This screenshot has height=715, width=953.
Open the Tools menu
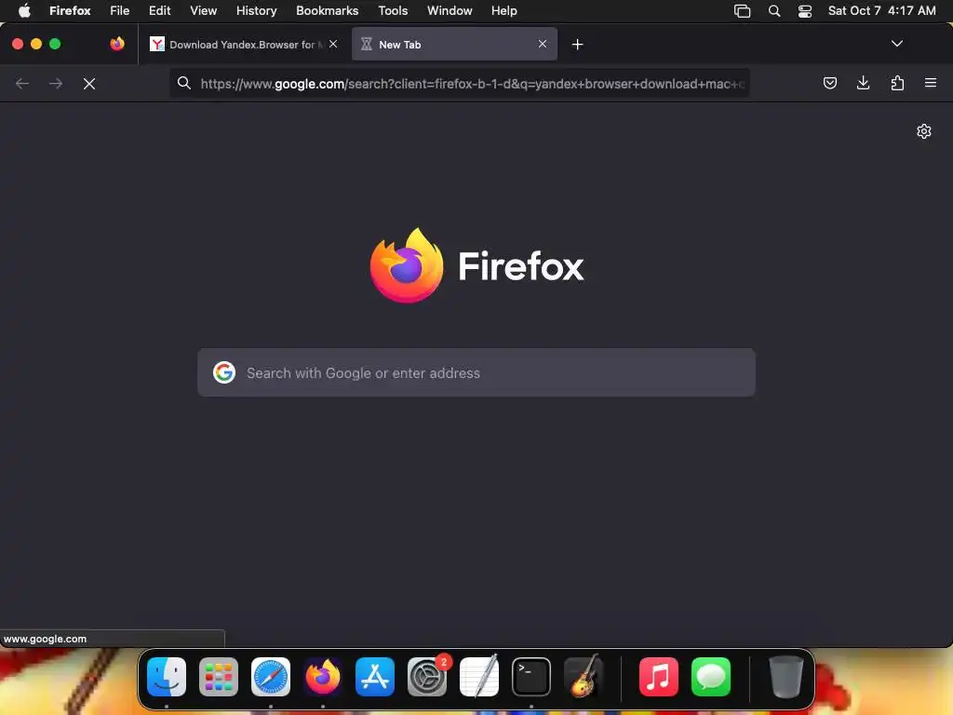pyautogui.click(x=393, y=10)
